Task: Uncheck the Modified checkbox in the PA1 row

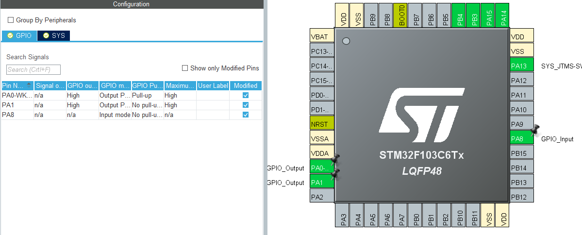Action: (x=245, y=105)
